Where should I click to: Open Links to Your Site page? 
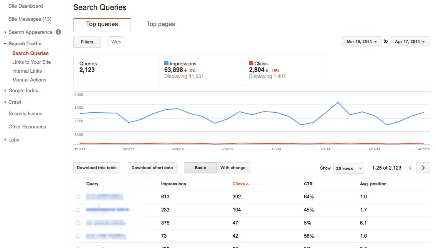click(x=31, y=62)
